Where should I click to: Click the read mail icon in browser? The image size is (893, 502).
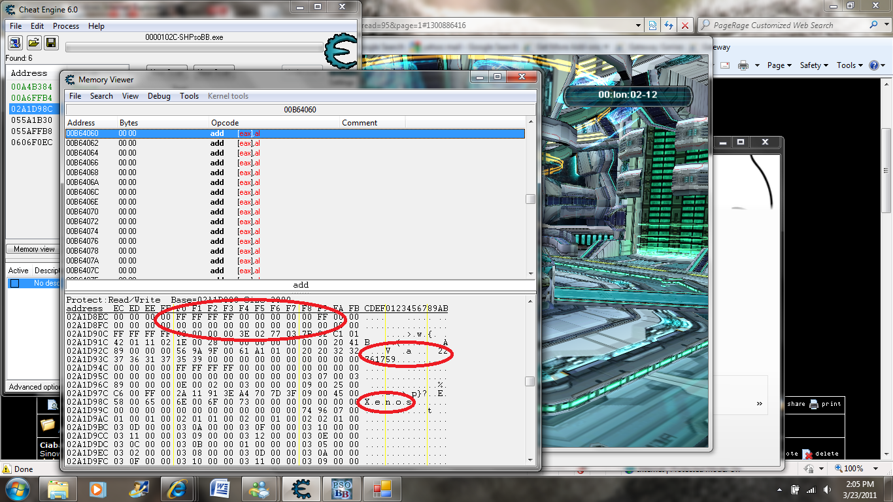pyautogui.click(x=724, y=65)
